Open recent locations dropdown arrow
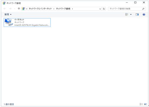149x107 pixels. coord(14,9)
